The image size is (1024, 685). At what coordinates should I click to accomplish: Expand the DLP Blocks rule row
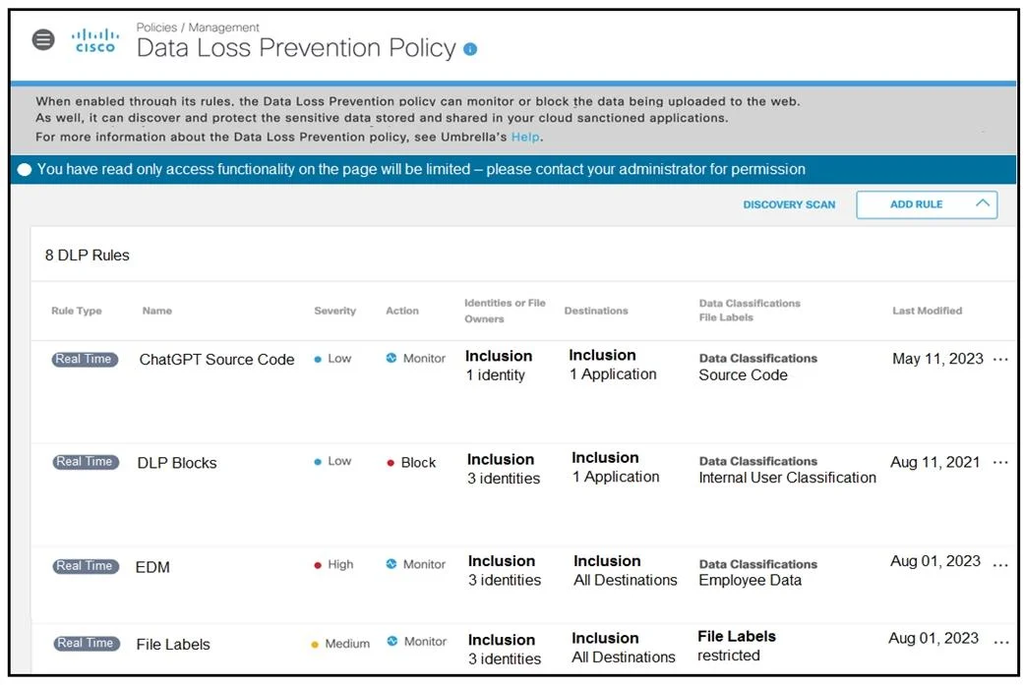tap(522, 495)
